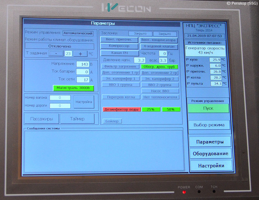Viewport: 259px width, 200px height.
Task: Switch to the Настройки tab
Action: click(210, 166)
